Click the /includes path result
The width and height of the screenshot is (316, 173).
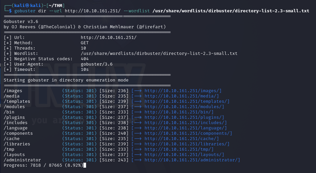tap(16, 122)
